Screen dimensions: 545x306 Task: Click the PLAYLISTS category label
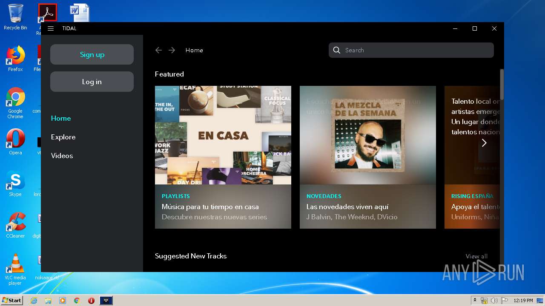(x=176, y=196)
